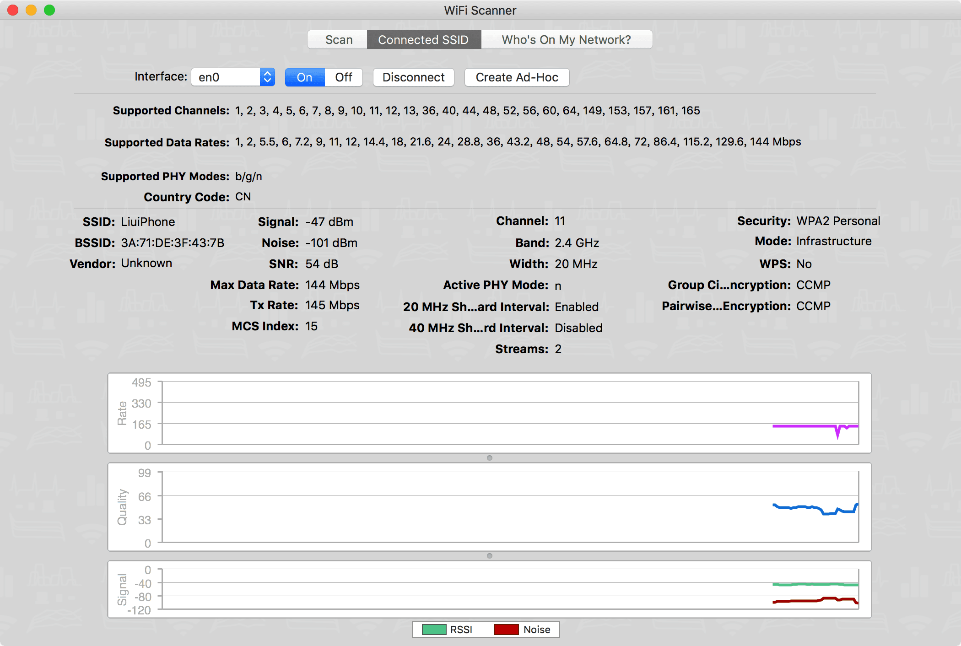Click the green RSSI line in Signal graph
This screenshot has height=646, width=961.
point(815,584)
